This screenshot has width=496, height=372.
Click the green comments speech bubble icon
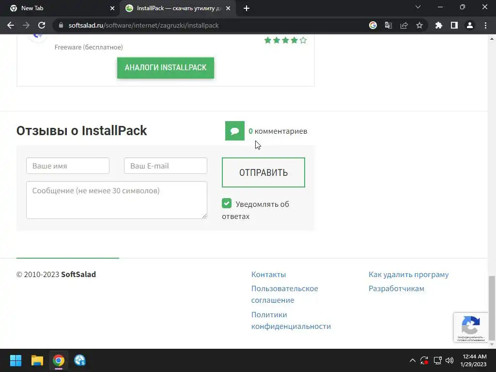coord(235,131)
